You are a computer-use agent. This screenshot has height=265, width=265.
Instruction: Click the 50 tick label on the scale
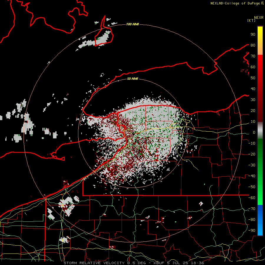(x=253, y=78)
